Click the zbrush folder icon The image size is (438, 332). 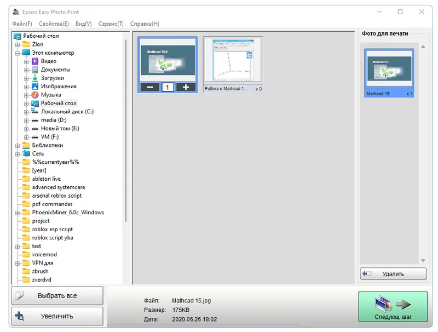26,271
